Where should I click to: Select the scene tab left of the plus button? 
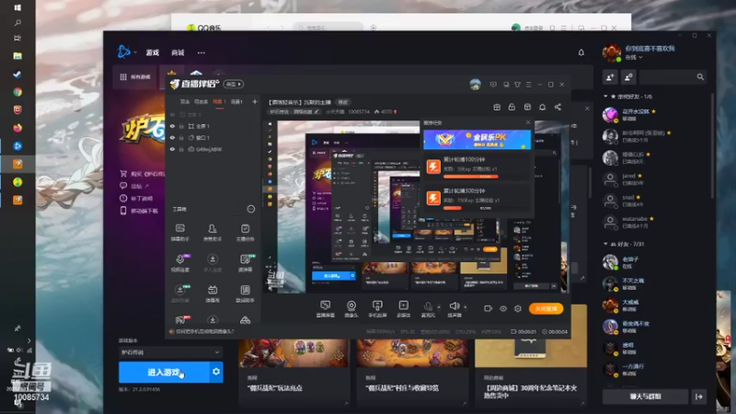click(x=237, y=102)
